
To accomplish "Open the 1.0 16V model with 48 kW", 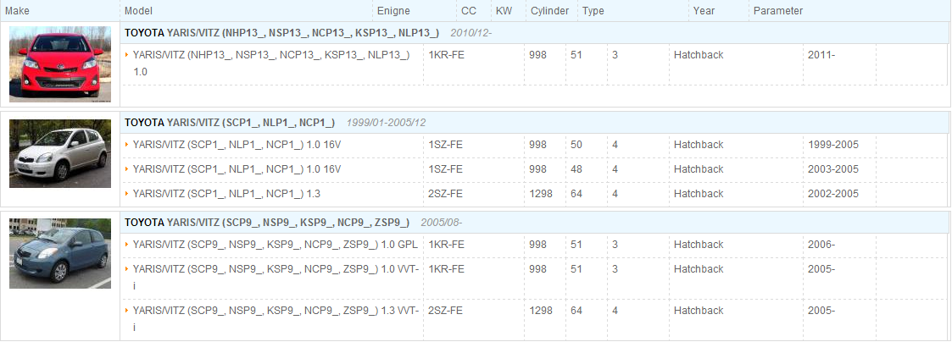I will click(x=237, y=169).
